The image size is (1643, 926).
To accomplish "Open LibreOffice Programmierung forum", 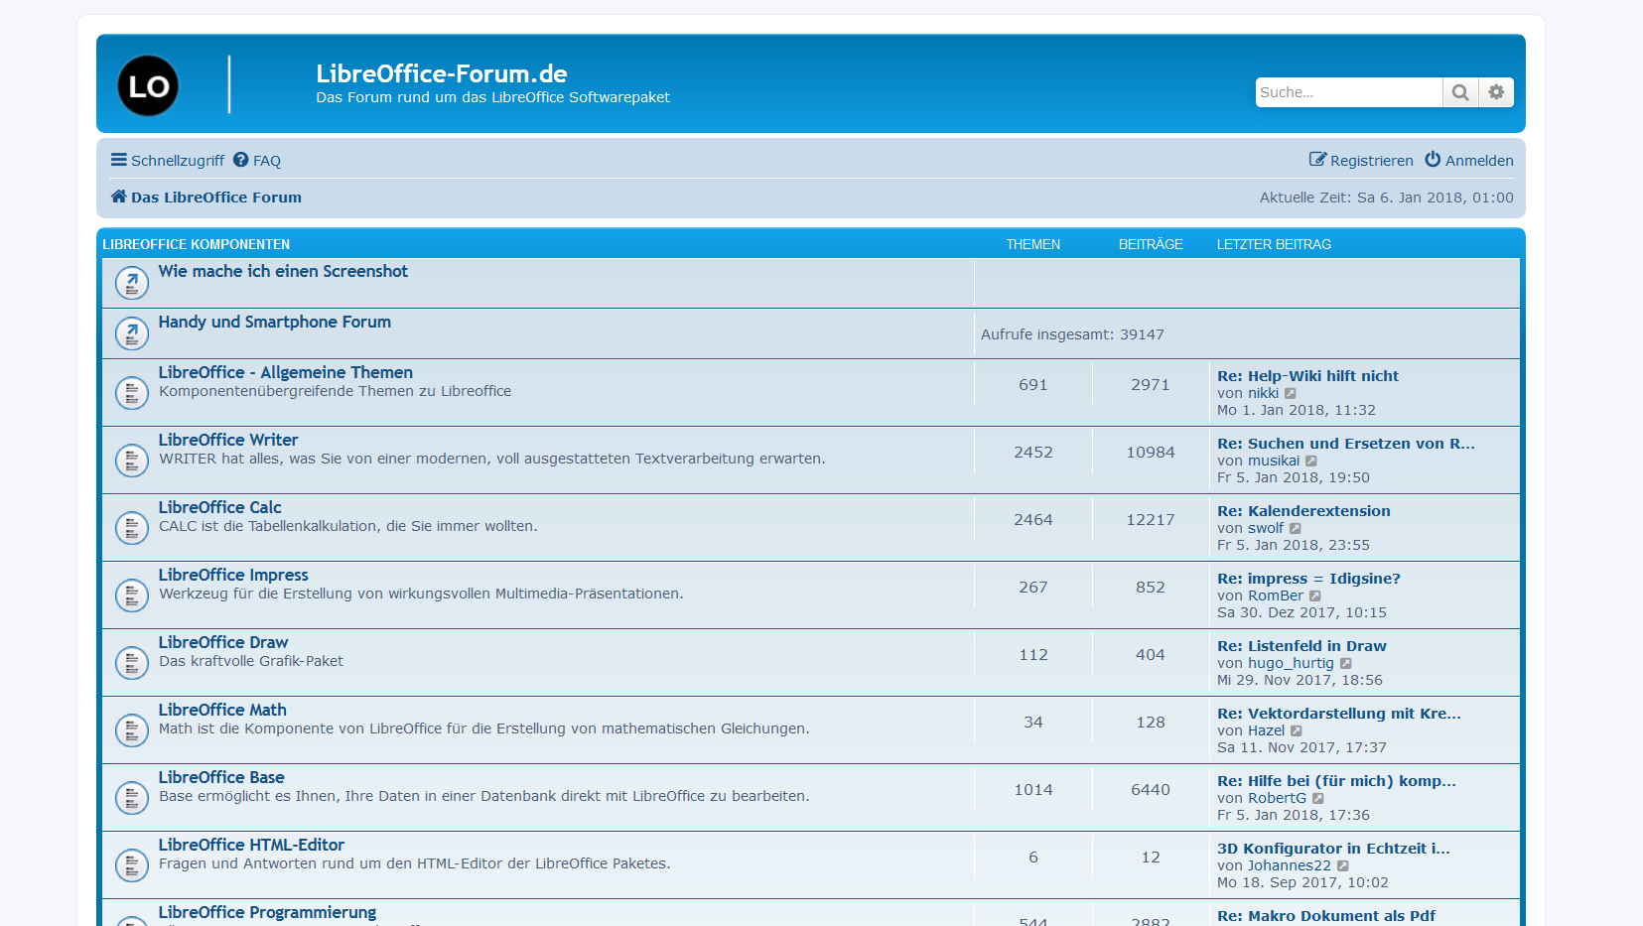I will (x=267, y=912).
